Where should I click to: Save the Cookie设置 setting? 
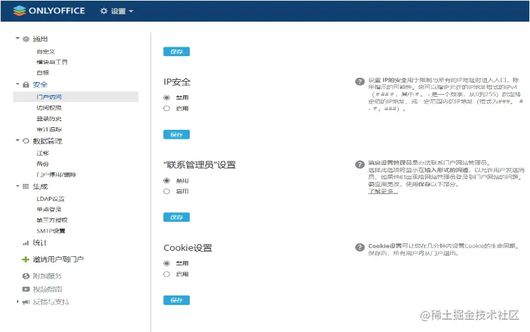[176, 300]
